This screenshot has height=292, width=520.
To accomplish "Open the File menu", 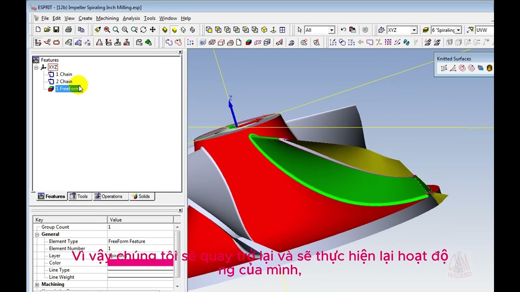I will (x=45, y=18).
